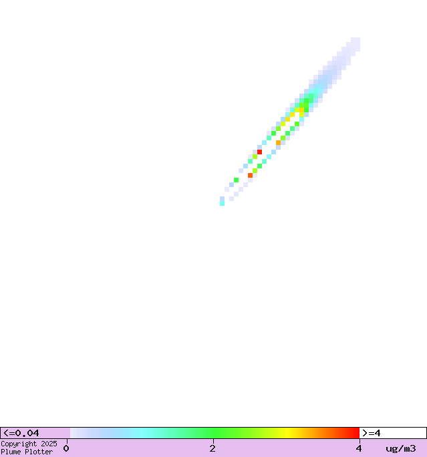Click the white high-concentration plume core
427x457 pixels.
pos(268,147)
